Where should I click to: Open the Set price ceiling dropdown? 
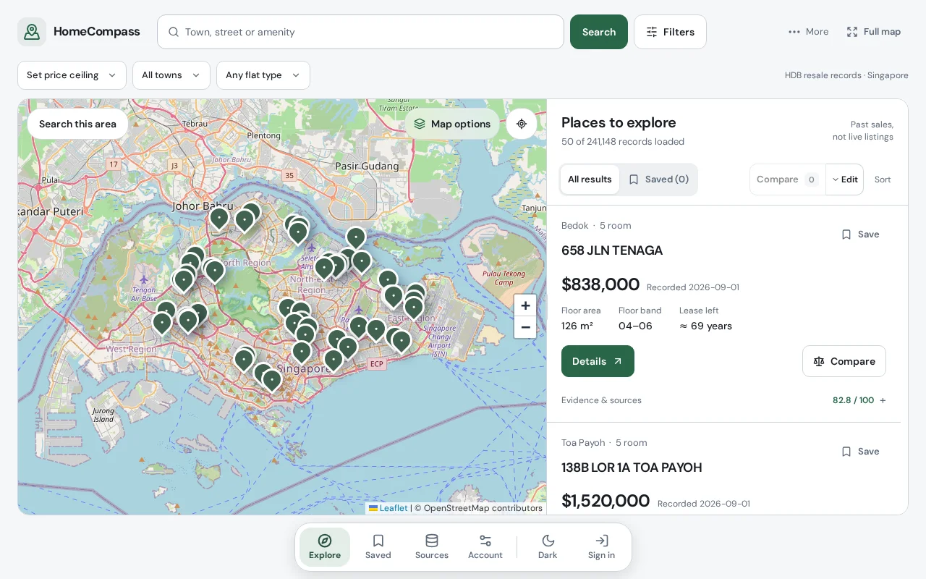72,75
